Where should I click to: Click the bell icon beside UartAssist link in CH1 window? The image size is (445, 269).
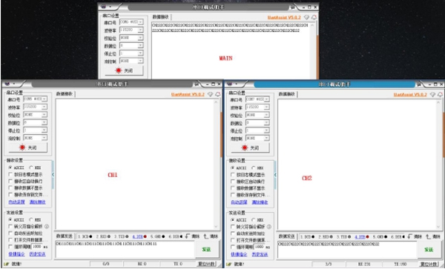tap(217, 94)
